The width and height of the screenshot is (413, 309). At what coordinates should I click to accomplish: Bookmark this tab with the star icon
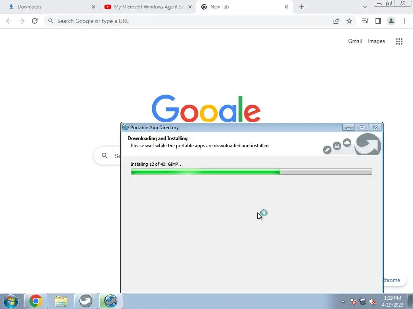(x=349, y=21)
